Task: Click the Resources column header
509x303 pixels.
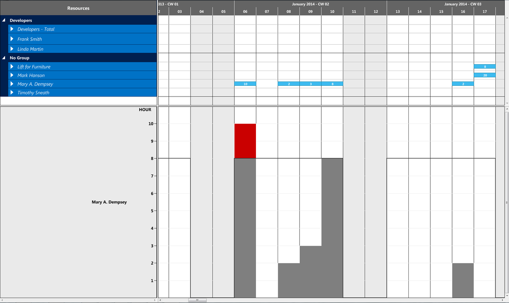Action: coord(79,8)
